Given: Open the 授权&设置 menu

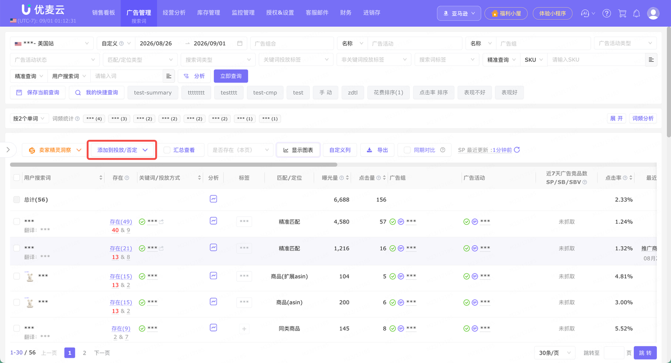Looking at the screenshot, I should tap(280, 13).
